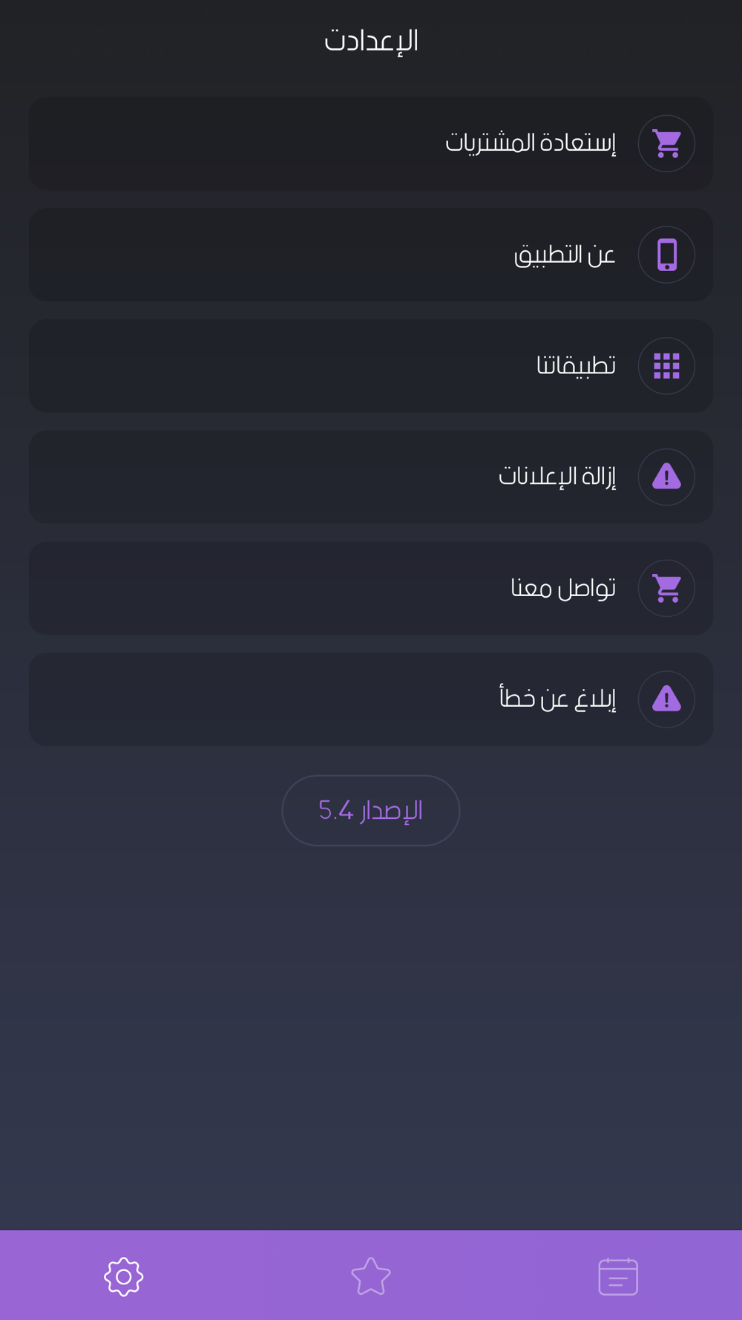
Task: Choose the إبلاغ عن خطأ option text
Action: [557, 699]
